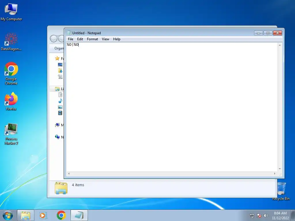This screenshot has width=295, height=221.
Task: Open the View menu in Notepad
Action: [x=105, y=39]
